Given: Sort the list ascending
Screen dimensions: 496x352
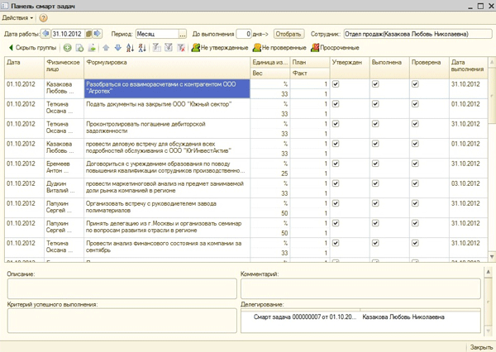Looking at the screenshot, I should point(130,48).
